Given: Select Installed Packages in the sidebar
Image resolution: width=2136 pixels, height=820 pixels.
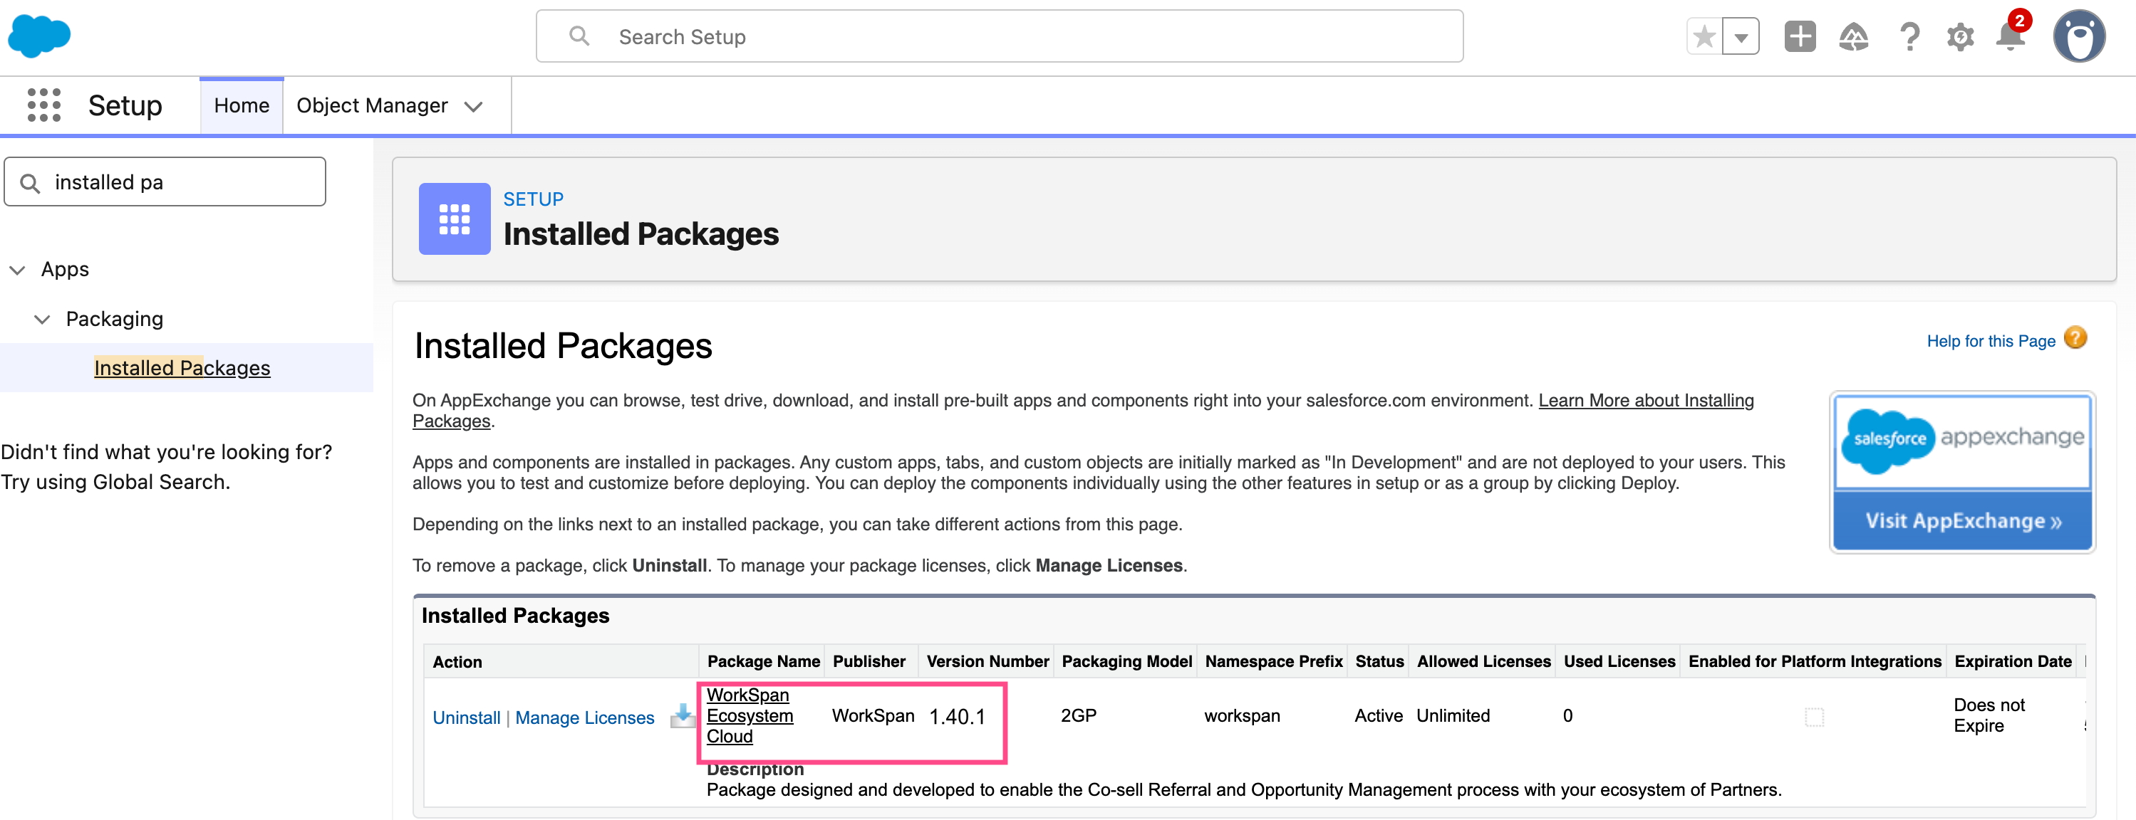Looking at the screenshot, I should tap(182, 368).
